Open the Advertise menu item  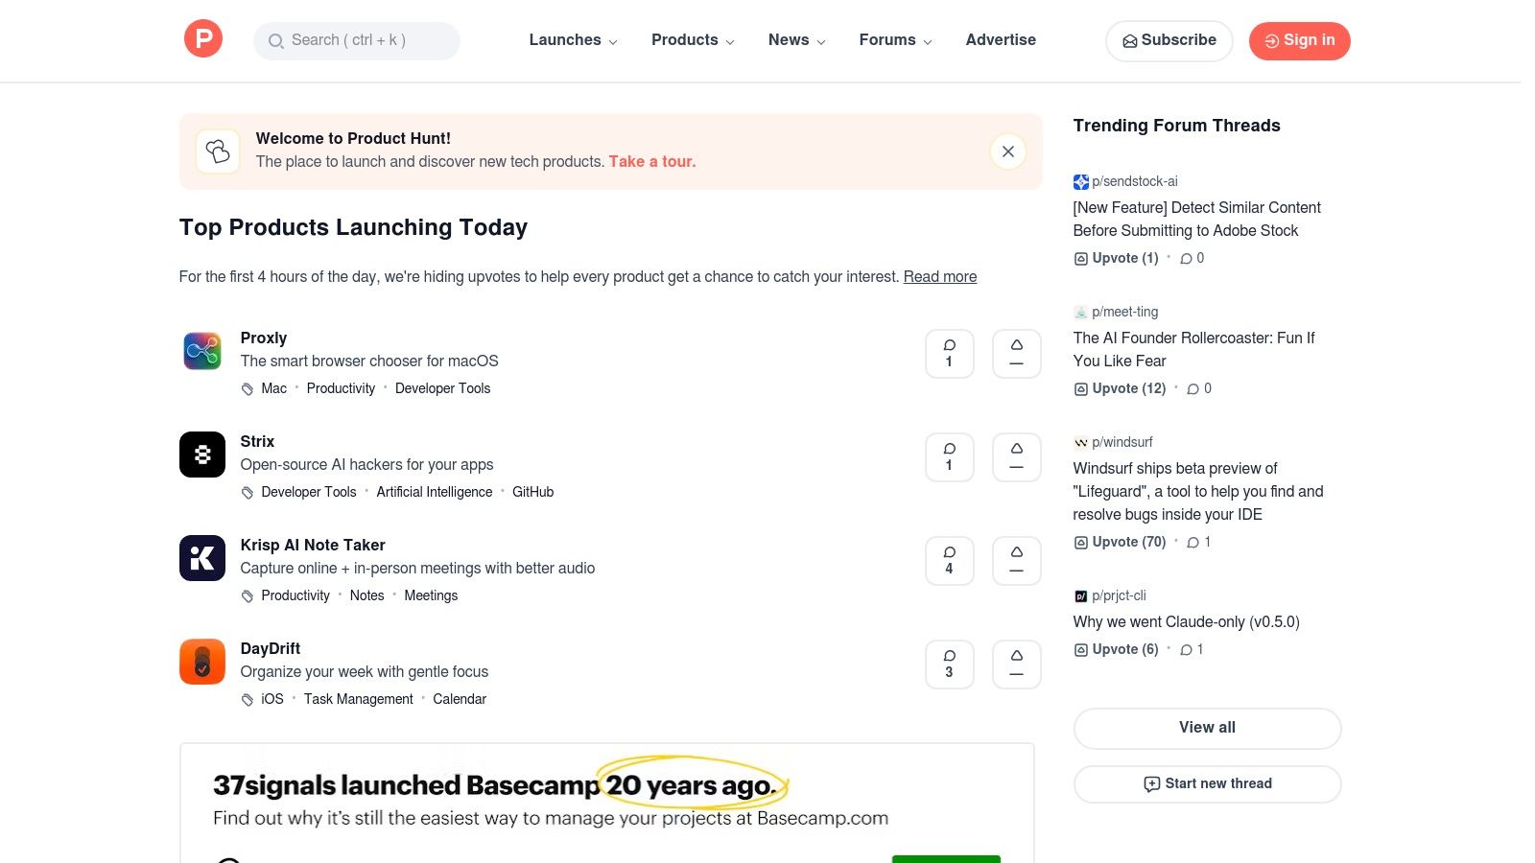pos(1001,40)
